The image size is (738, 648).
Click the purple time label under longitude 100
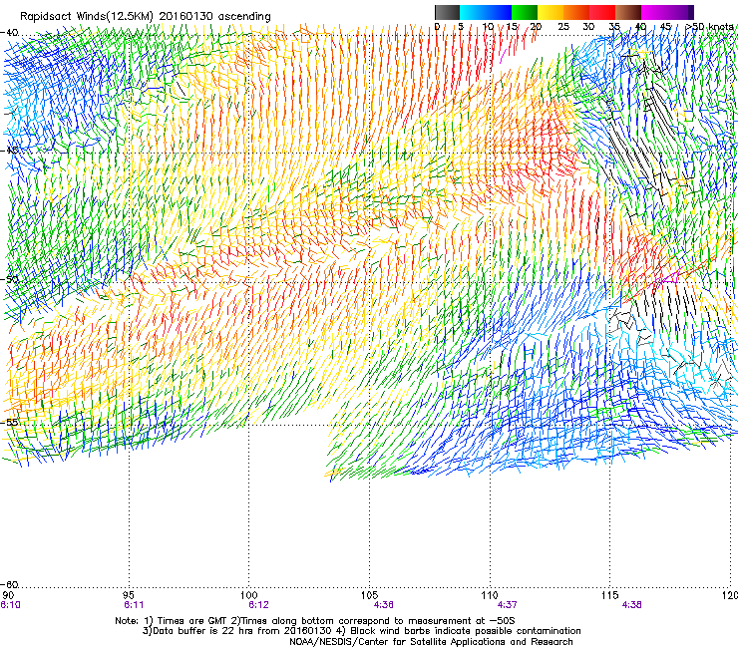click(x=258, y=605)
